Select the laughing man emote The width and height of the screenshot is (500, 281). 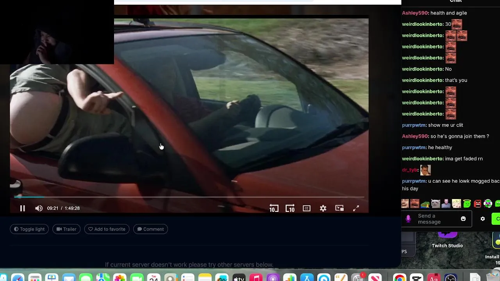tap(405, 204)
